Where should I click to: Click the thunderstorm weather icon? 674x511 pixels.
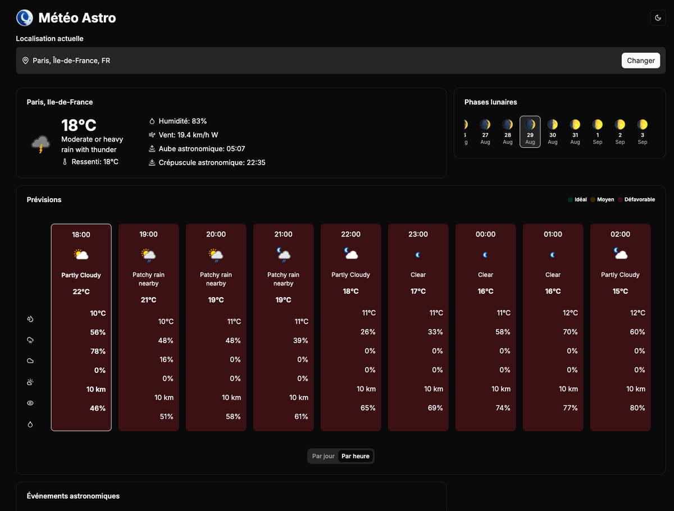40,145
